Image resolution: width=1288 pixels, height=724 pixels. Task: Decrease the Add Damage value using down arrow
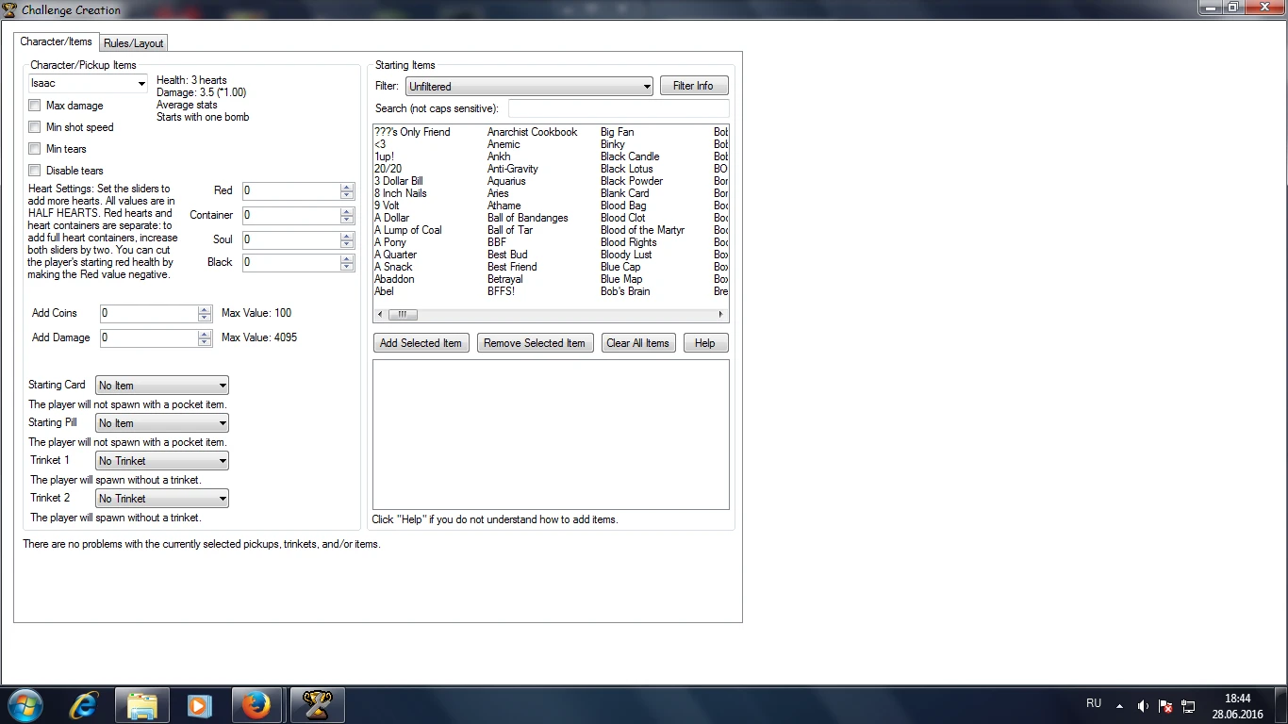click(x=205, y=342)
